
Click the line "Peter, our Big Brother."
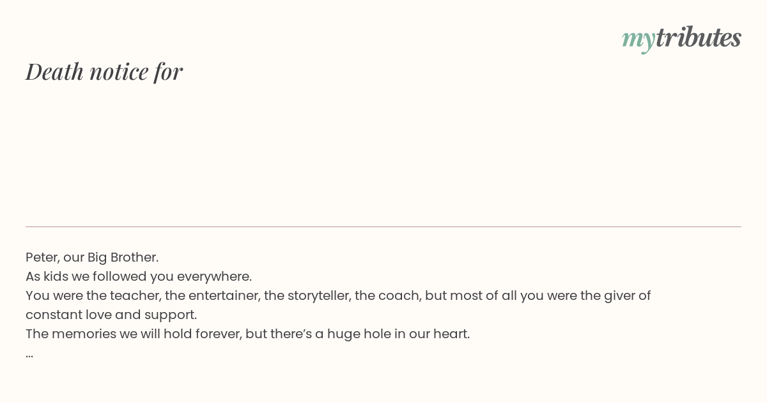tap(92, 257)
